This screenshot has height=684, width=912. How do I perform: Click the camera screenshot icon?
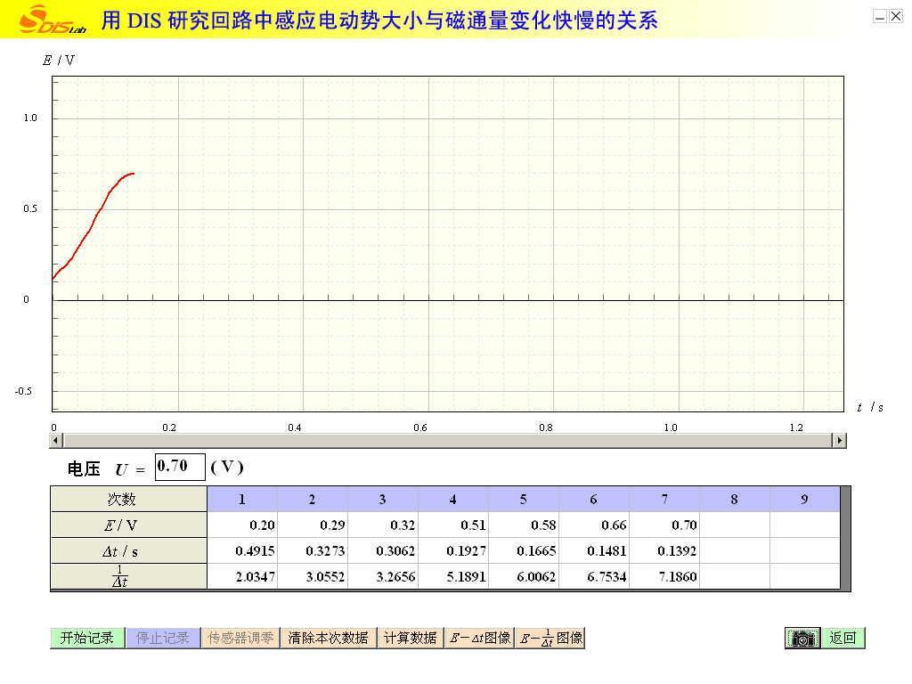[802, 639]
